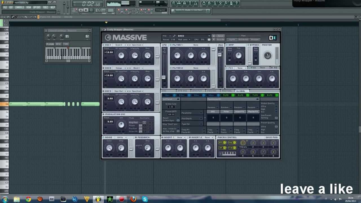This screenshot has height=203, width=361.
Task: Click the Native Instruments NI logo
Action: pyautogui.click(x=273, y=38)
